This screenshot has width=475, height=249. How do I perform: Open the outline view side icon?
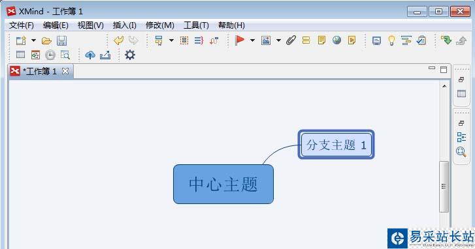click(461, 137)
